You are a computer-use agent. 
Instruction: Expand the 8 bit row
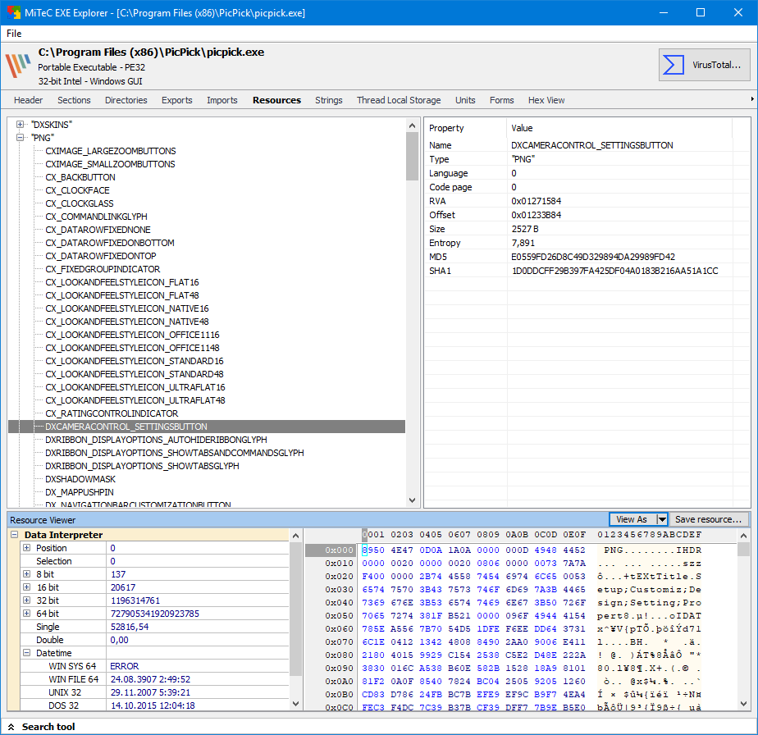(26, 574)
